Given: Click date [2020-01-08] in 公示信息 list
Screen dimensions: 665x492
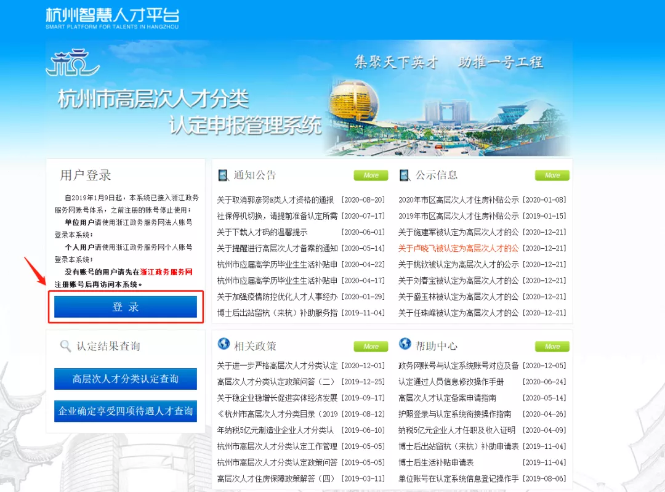Looking at the screenshot, I should [x=544, y=200].
